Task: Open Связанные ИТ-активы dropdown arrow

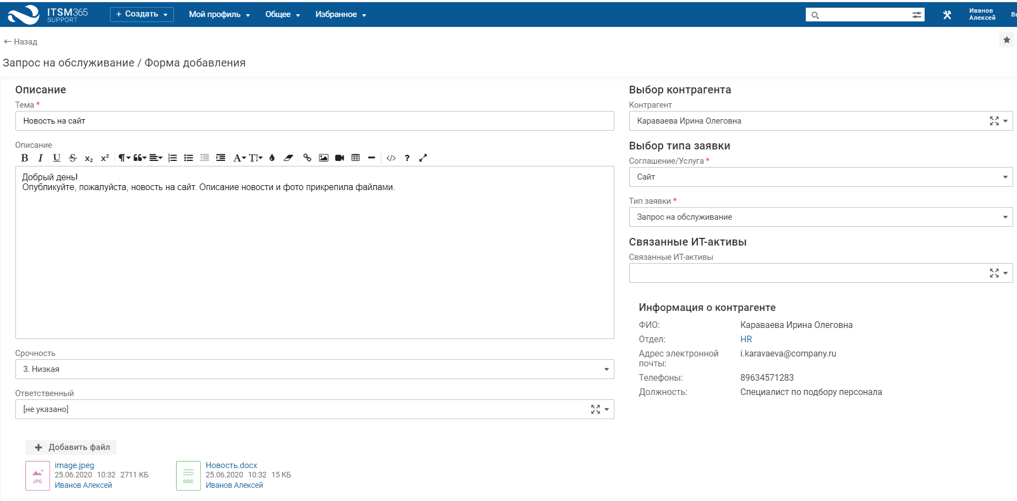Action: (x=1005, y=273)
